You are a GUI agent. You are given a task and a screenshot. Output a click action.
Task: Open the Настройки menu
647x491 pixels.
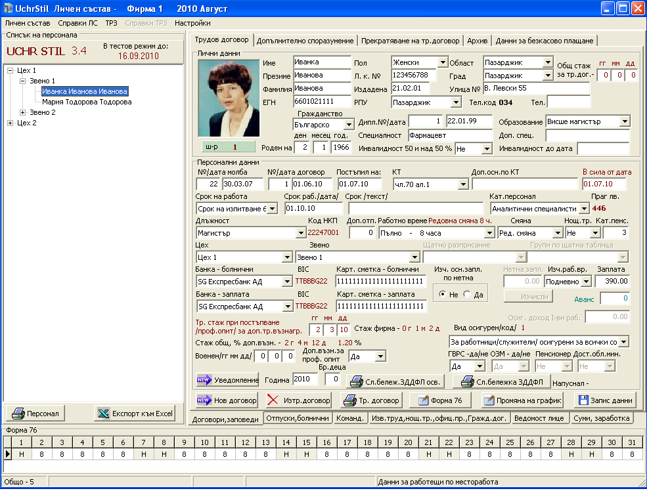(x=192, y=23)
